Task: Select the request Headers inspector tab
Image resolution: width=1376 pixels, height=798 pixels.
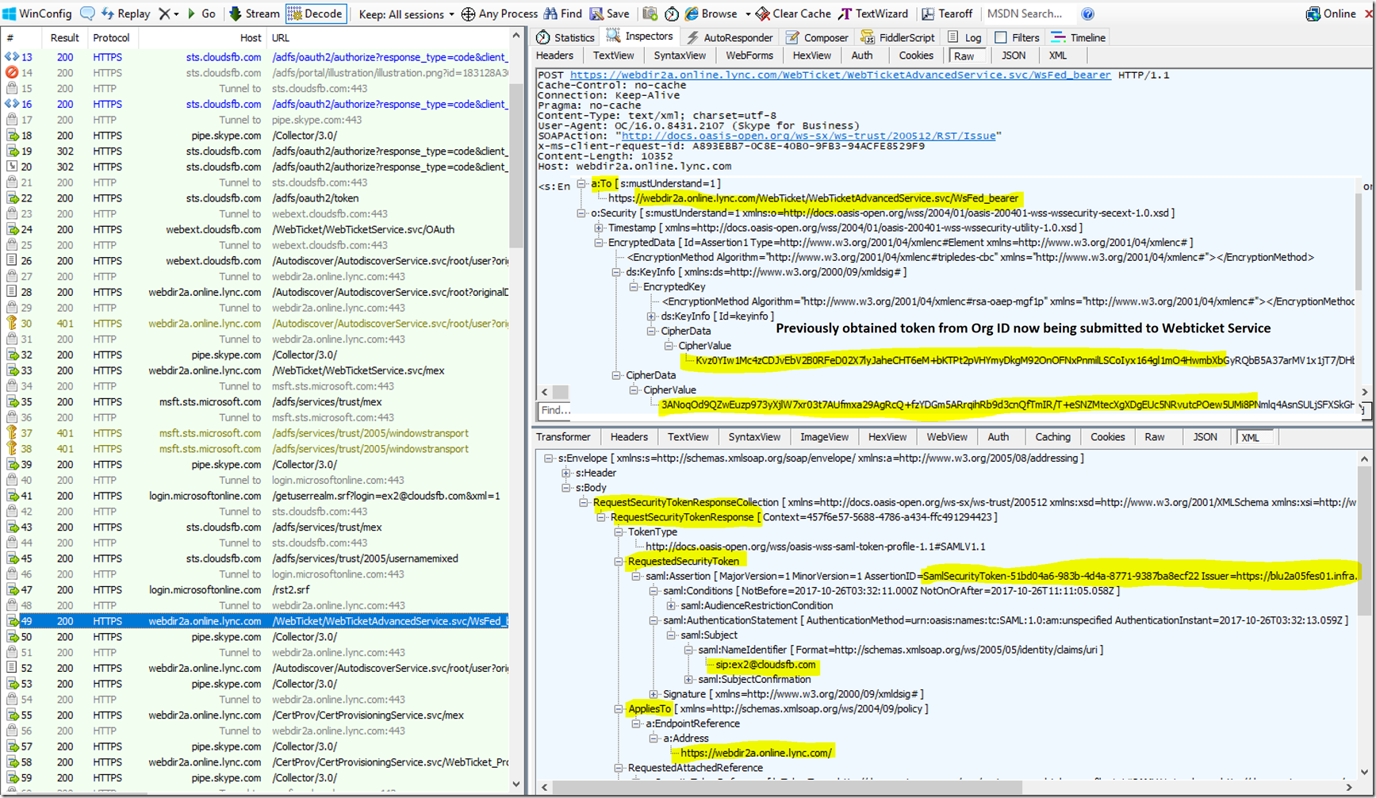Action: click(x=554, y=56)
